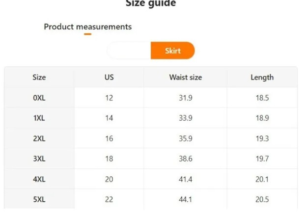This screenshot has height=217, width=305.
Task: Click US size 12 cell
Action: click(109, 98)
